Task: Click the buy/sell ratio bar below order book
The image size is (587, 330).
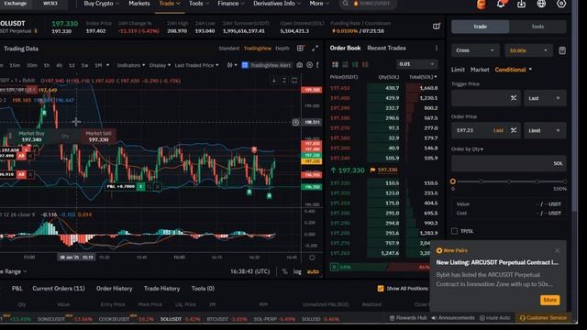Action: click(379, 267)
